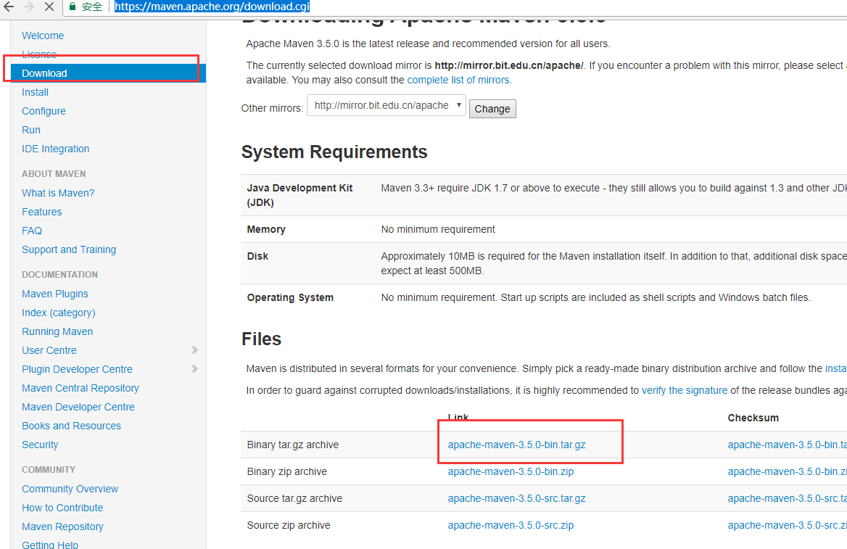Open the Other mirrors dropdown
This screenshot has height=549, width=847.
(387, 105)
